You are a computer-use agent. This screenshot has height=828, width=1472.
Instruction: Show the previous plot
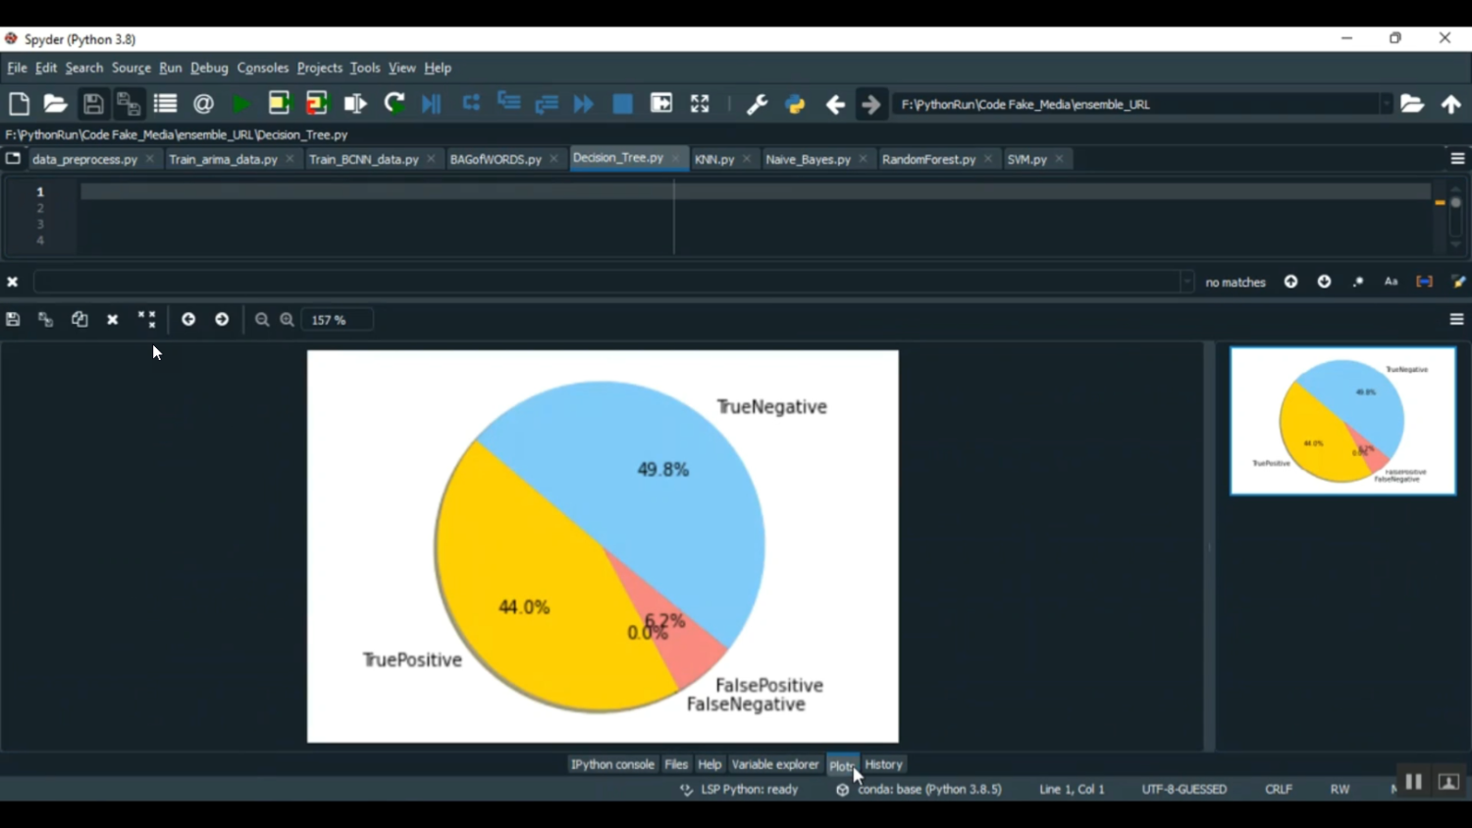tap(188, 320)
